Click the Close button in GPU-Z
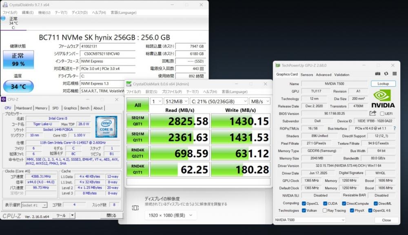Viewport: 408px width, 235px height. click(386, 220)
